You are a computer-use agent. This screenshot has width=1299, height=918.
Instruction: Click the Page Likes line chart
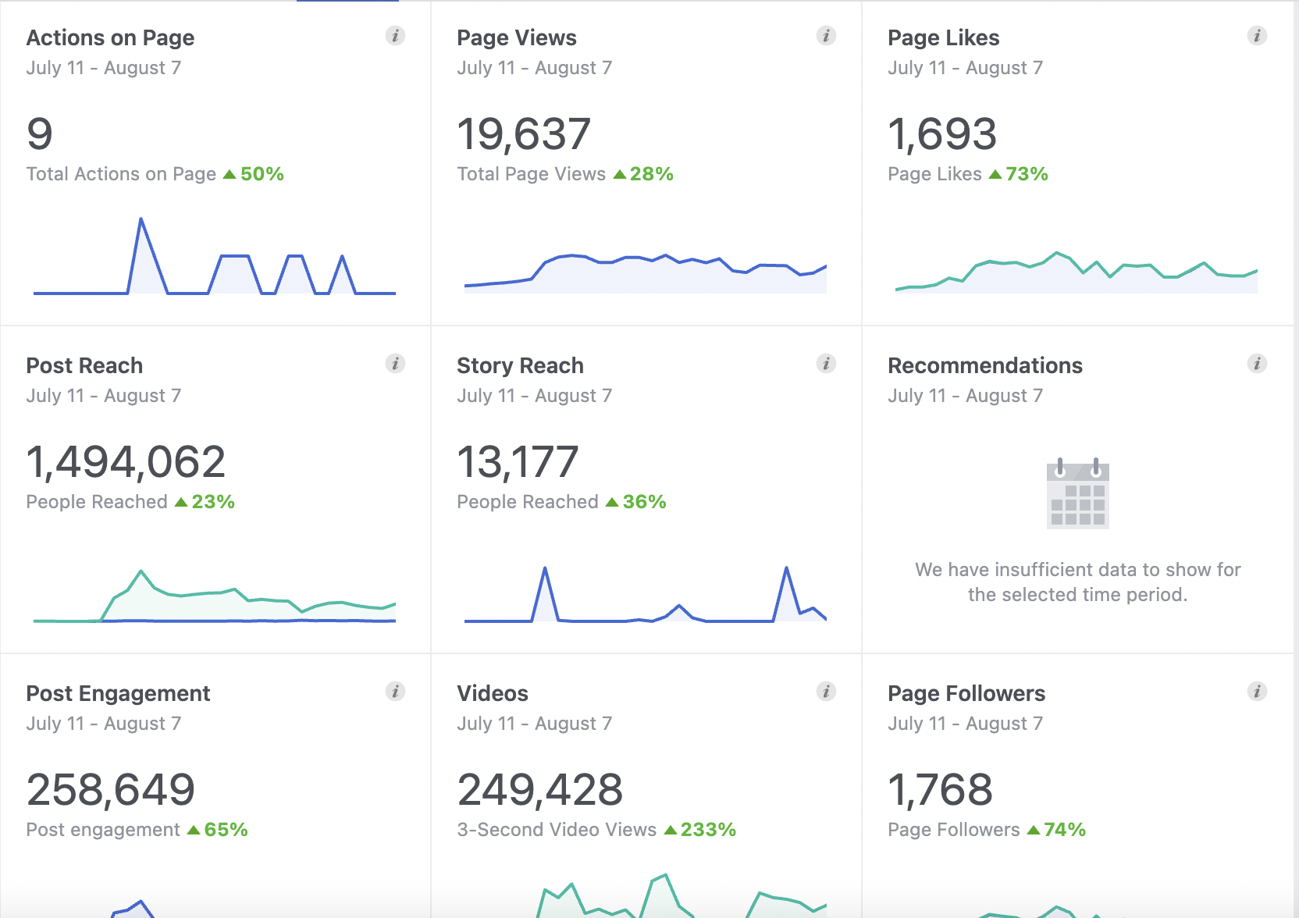click(1077, 272)
